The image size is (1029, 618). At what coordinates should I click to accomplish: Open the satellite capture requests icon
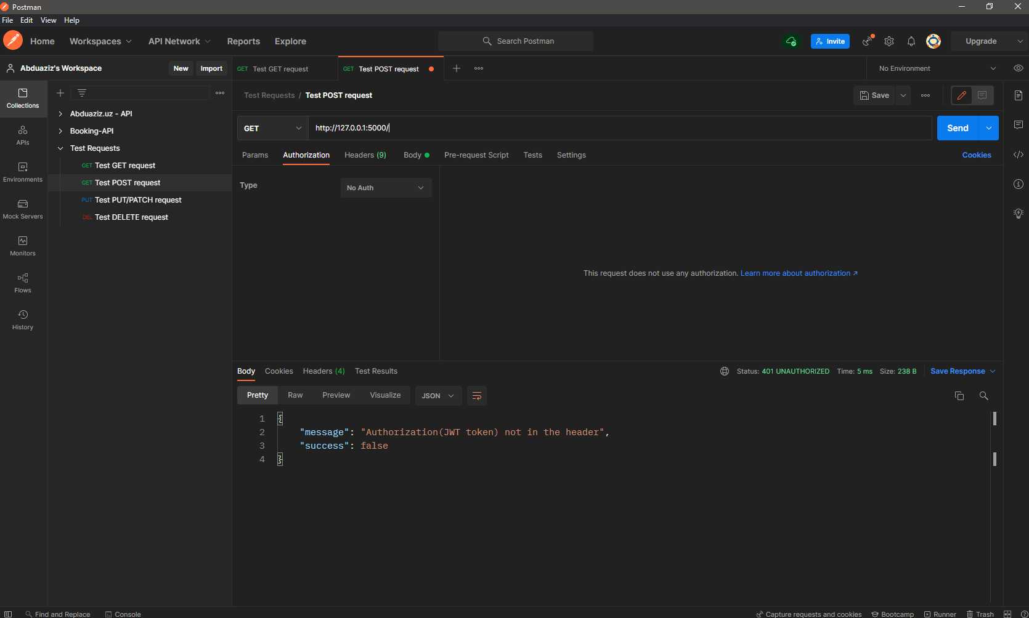coord(868,41)
